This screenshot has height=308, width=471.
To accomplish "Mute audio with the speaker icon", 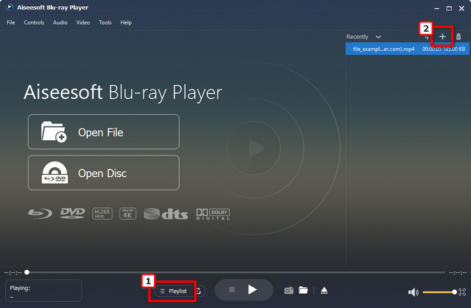I will point(413,292).
